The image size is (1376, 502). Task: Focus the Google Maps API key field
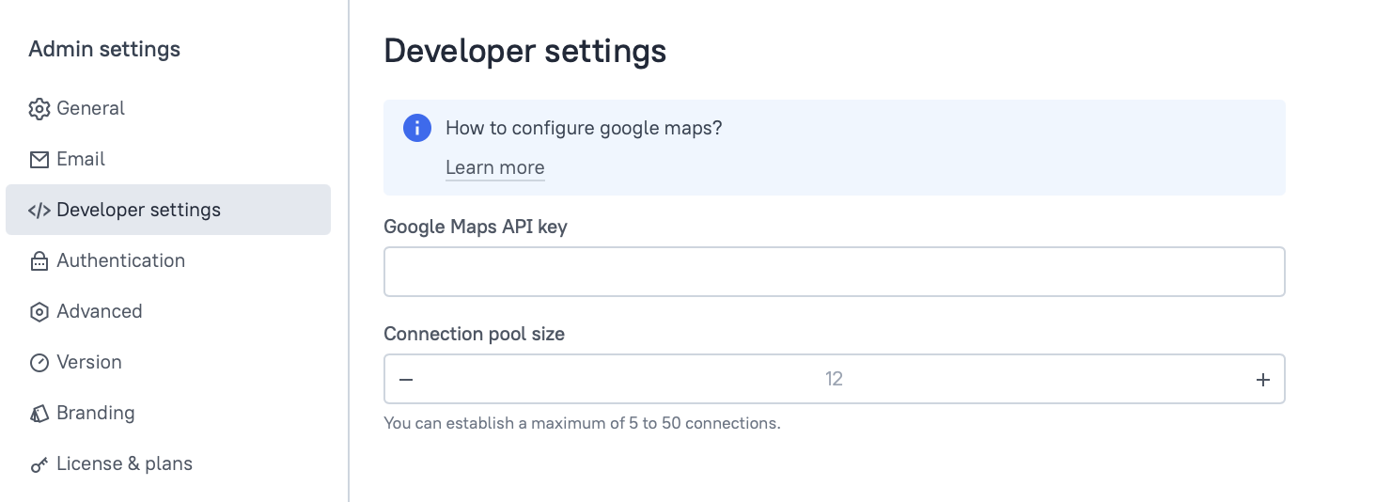[x=834, y=272]
